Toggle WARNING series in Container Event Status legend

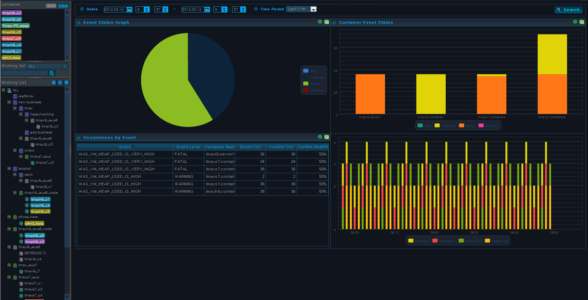(x=445, y=126)
